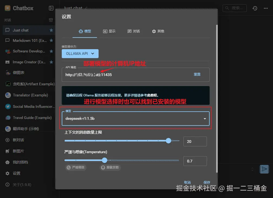Click the Social Media Influencer Twitter icon

coord(8,106)
